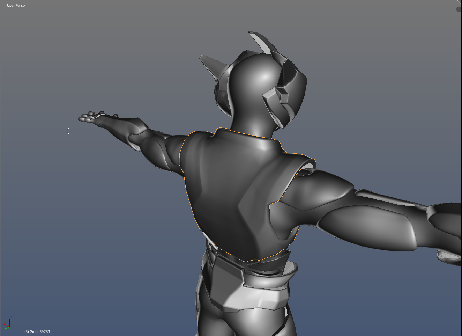Click the '(3) Group39783' object name label

pyautogui.click(x=37, y=331)
